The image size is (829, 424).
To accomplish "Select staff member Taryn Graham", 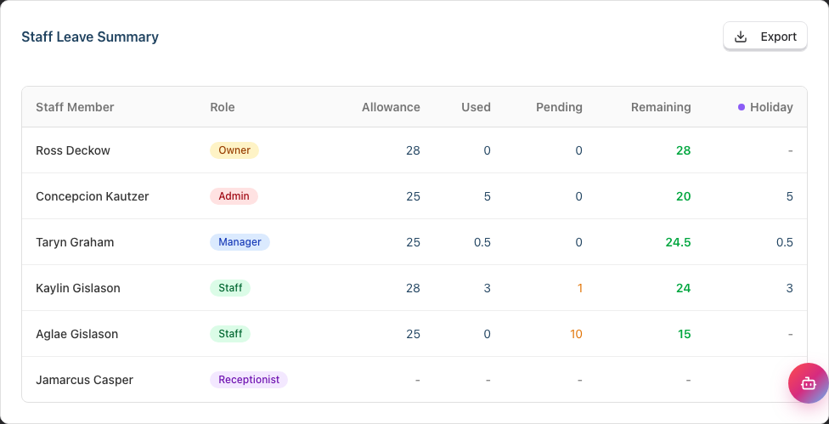I will pos(75,243).
